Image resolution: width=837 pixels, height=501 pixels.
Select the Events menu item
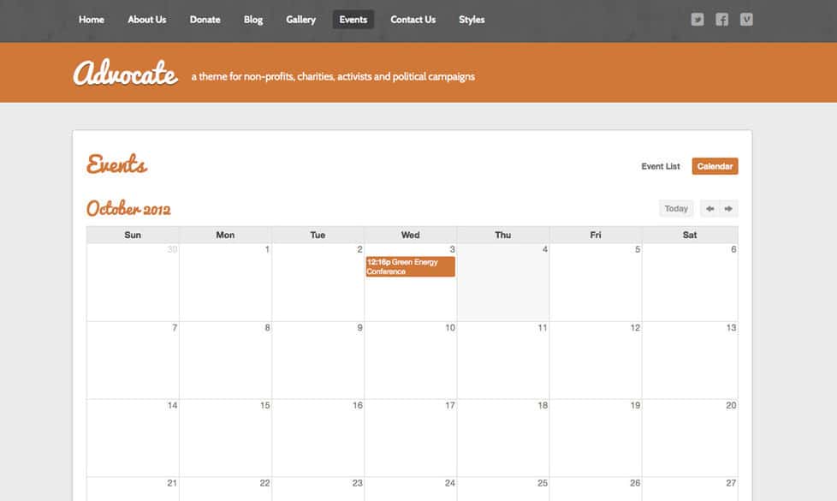coord(353,20)
